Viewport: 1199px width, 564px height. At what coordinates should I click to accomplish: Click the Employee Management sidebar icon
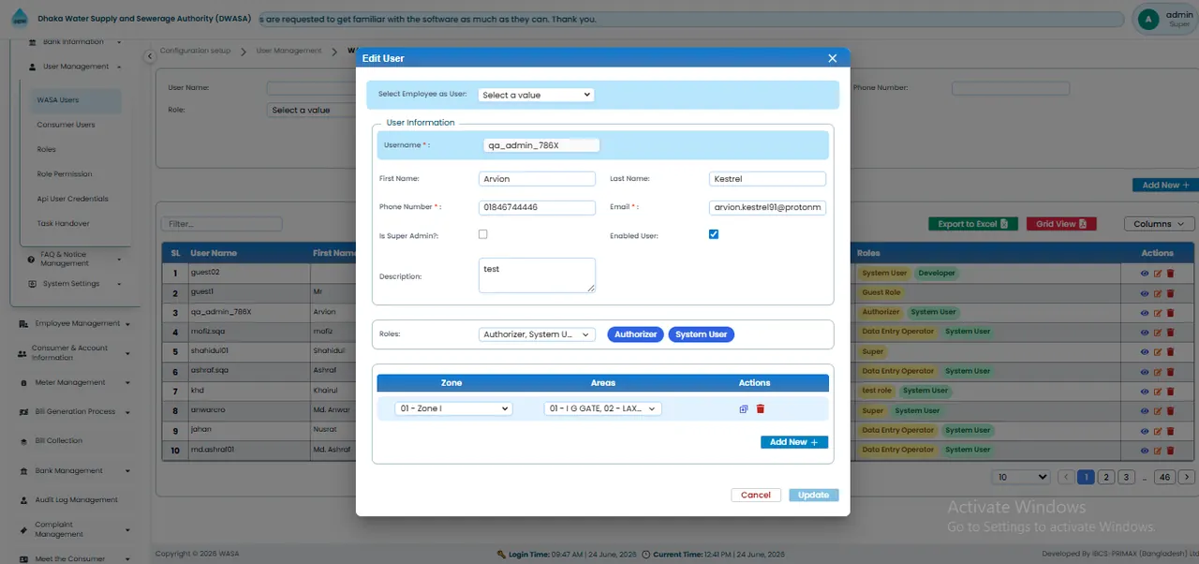(23, 324)
